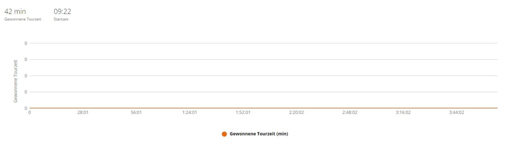Click the orange data line in the chart

263,108
